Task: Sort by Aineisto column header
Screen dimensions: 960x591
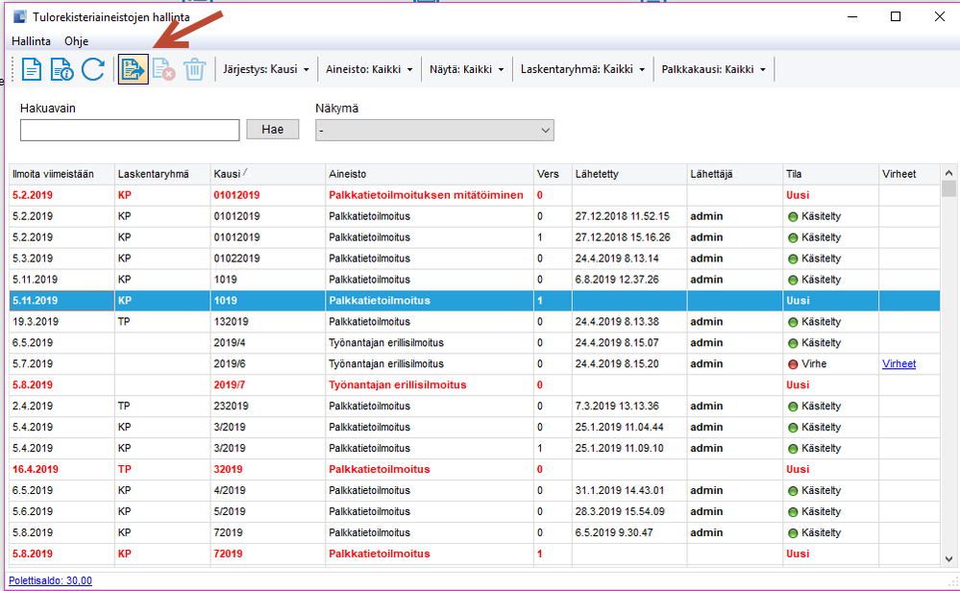Action: [430, 174]
